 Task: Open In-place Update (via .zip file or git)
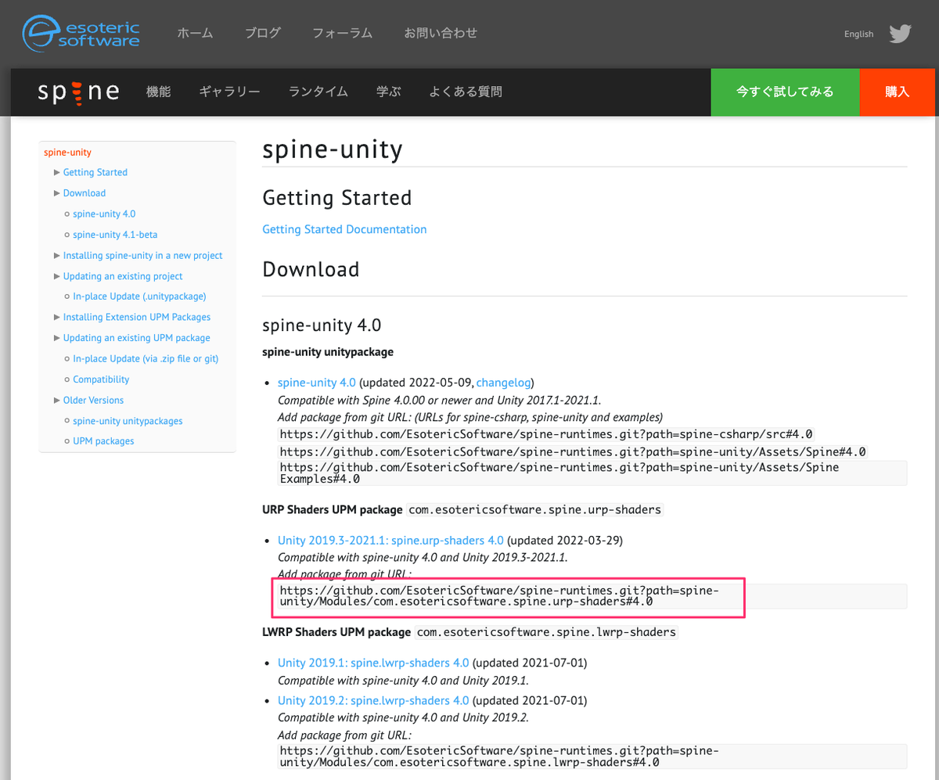[146, 359]
